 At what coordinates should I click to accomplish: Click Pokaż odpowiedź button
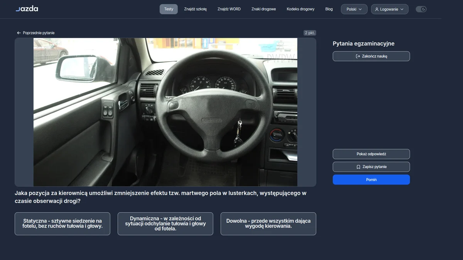tap(371, 154)
